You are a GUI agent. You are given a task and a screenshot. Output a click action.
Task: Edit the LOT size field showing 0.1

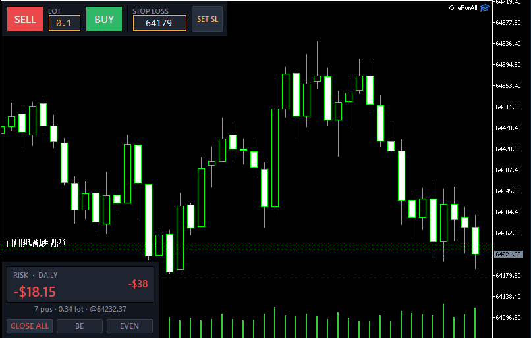65,23
